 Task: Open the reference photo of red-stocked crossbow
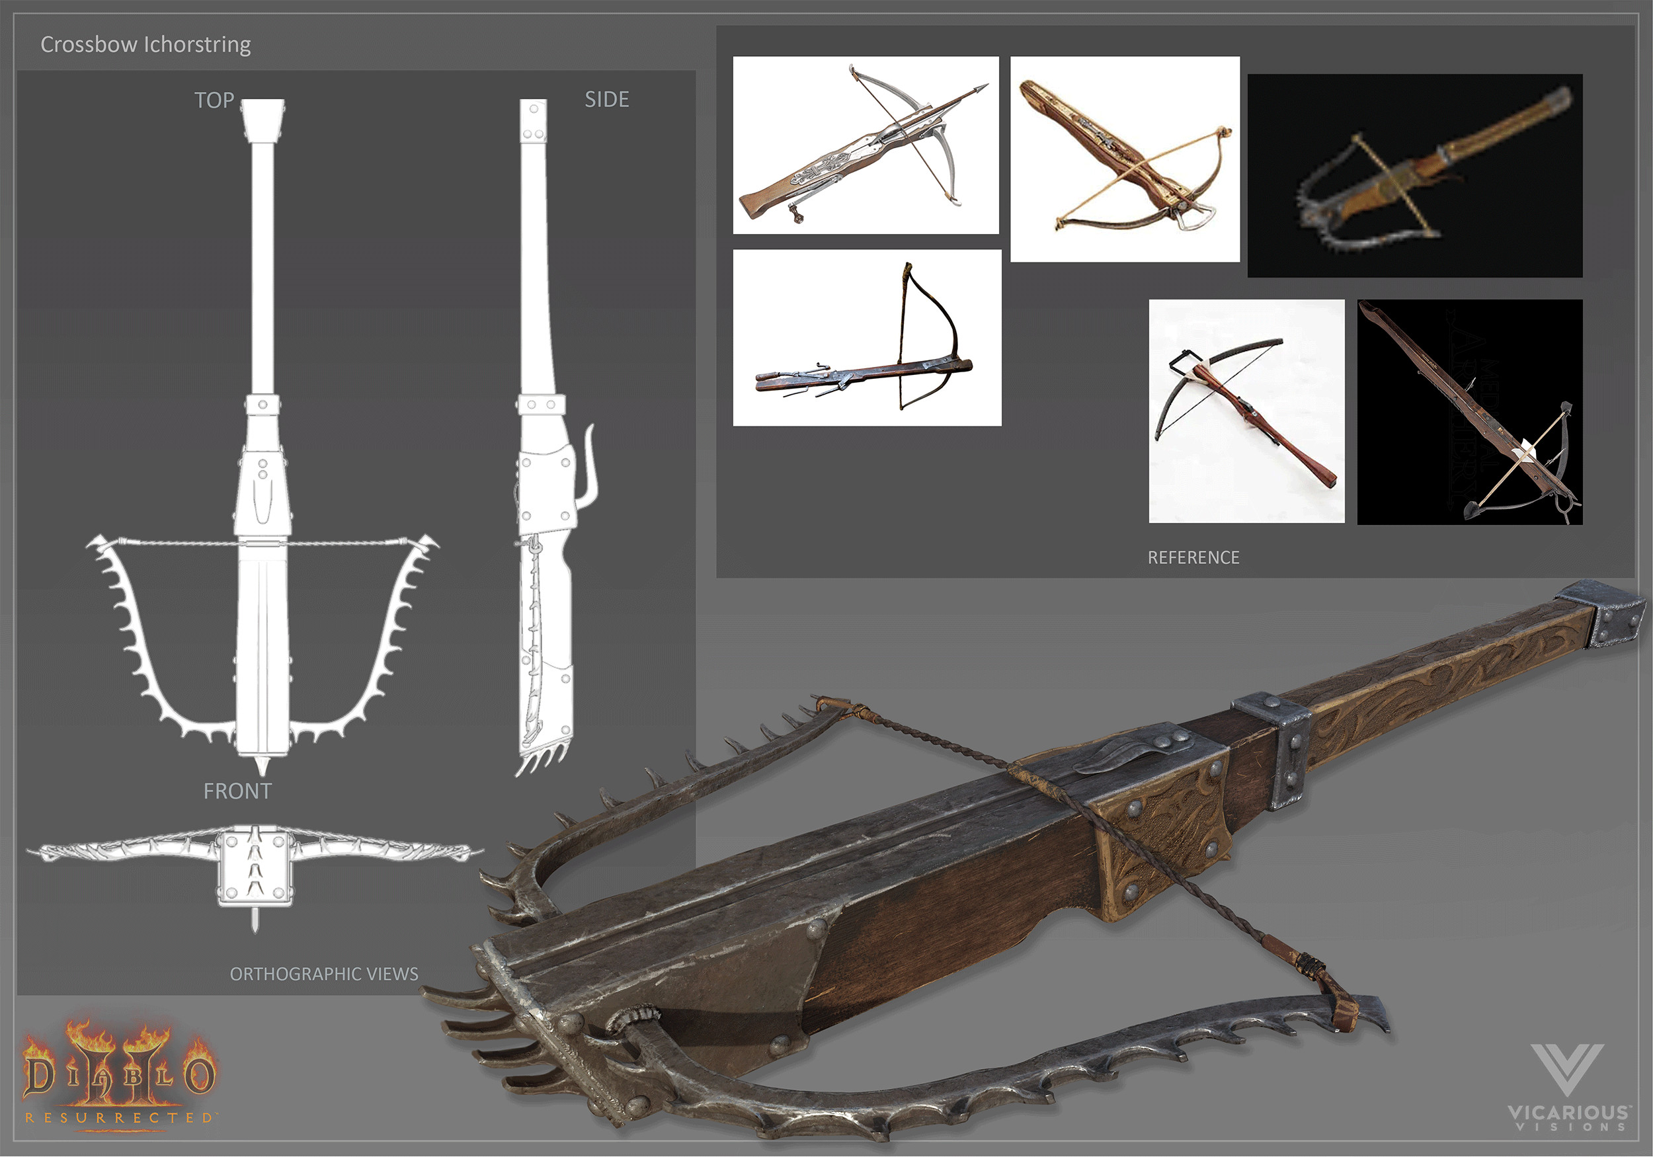(1247, 411)
